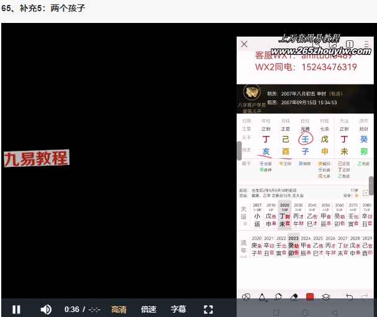
Task: Mute the video volume
Action: (46, 309)
